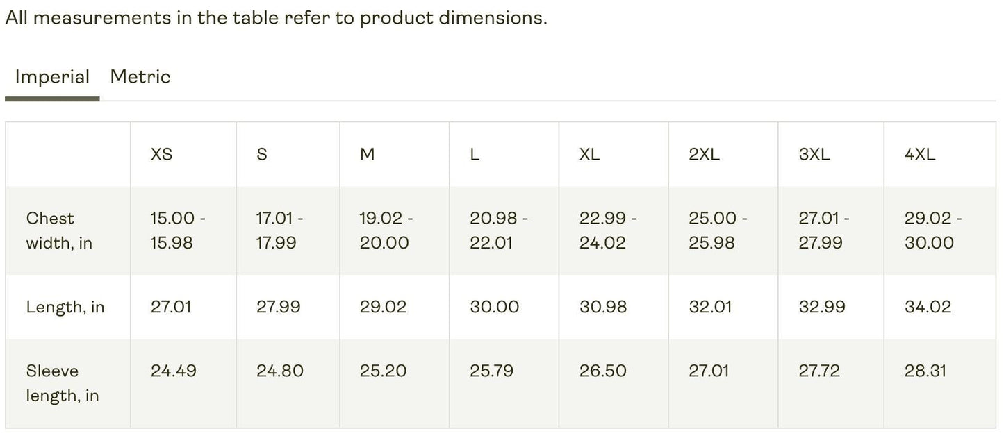Click the 3XL size column header
This screenshot has width=1004, height=438.
tap(814, 154)
